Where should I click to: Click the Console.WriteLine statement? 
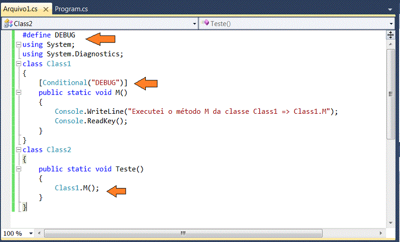196,111
